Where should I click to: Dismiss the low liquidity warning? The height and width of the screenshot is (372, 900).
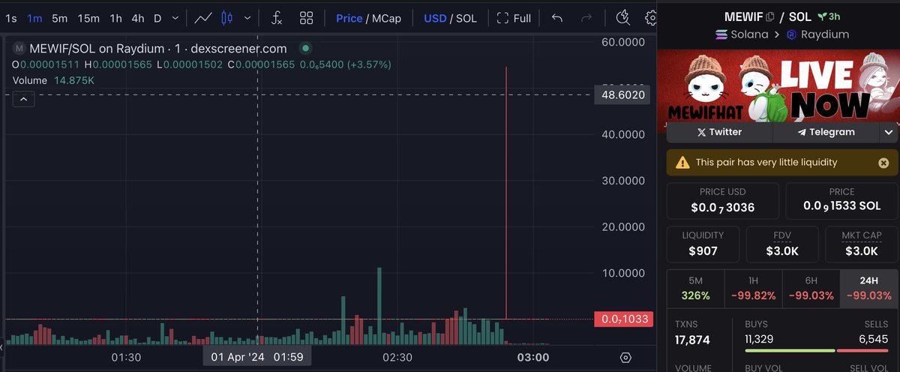[883, 162]
